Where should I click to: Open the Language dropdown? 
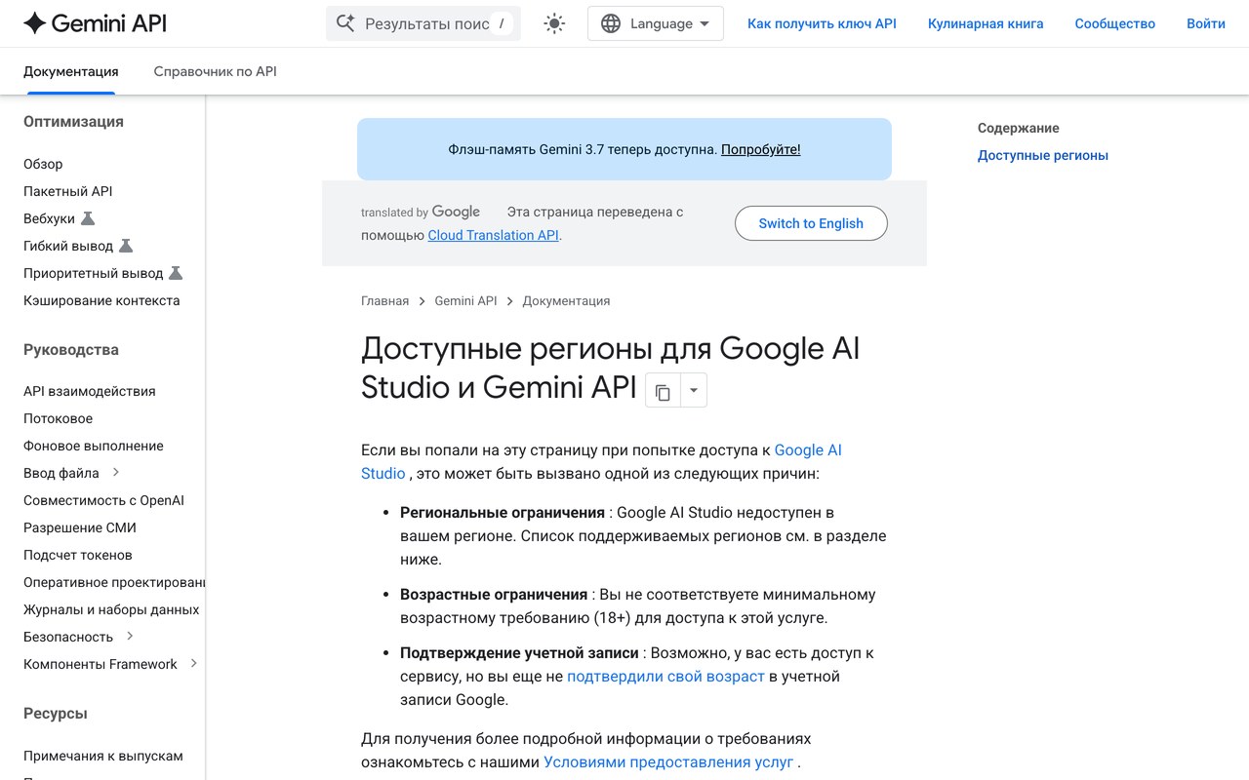point(656,23)
